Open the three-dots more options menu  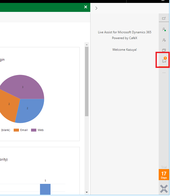click(x=164, y=73)
